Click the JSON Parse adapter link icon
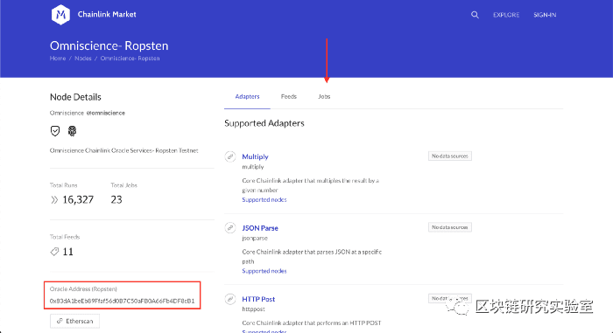This screenshot has width=613, height=333. click(x=230, y=227)
